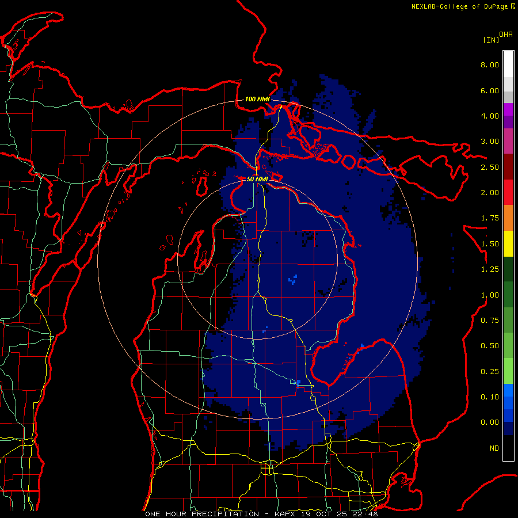The image size is (518, 518).
Task: Click the 3.00 legend value
Action: [490, 142]
